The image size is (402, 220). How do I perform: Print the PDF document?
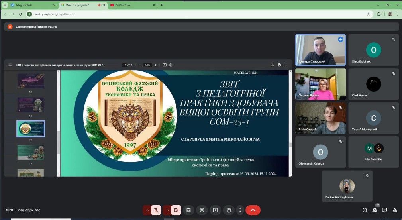pos(279,65)
